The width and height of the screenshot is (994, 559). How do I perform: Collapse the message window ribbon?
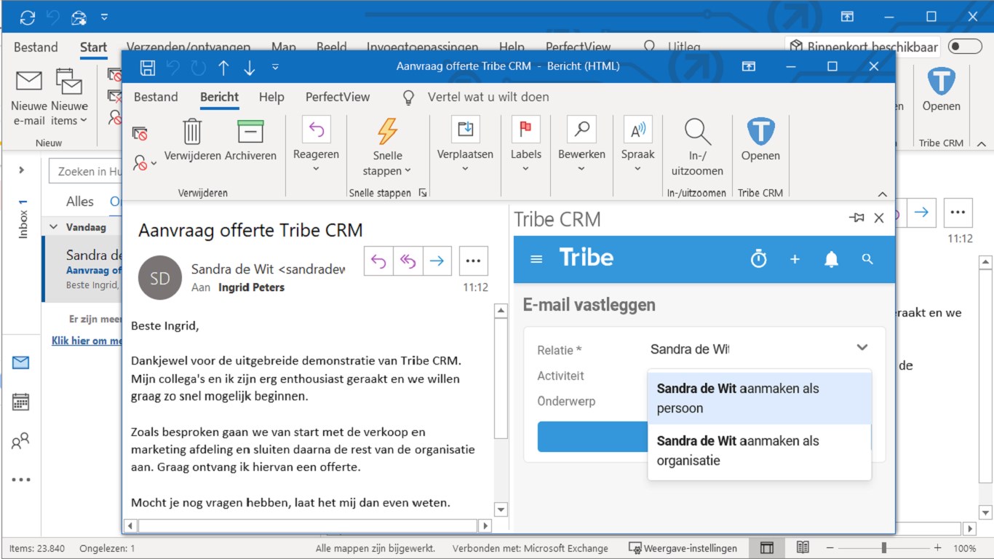883,194
